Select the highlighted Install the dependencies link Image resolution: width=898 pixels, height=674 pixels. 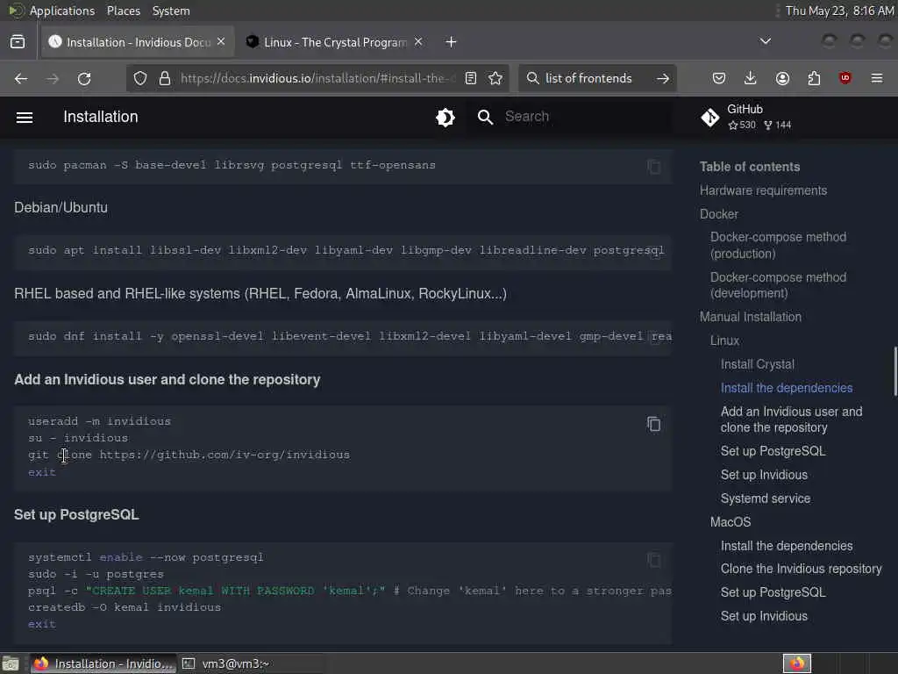point(787,388)
